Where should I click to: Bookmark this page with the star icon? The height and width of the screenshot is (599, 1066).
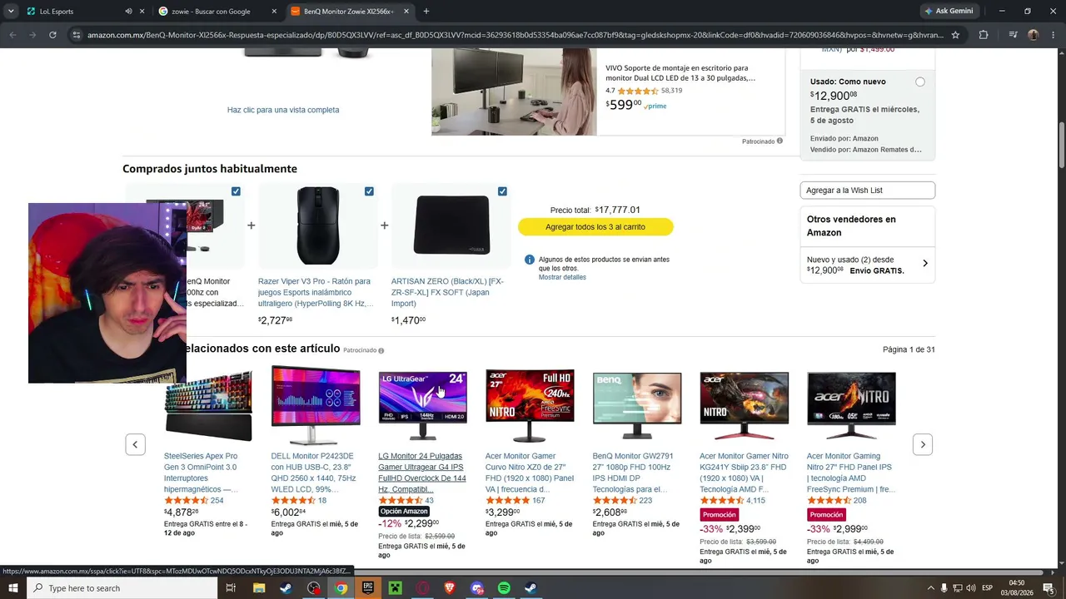955,35
